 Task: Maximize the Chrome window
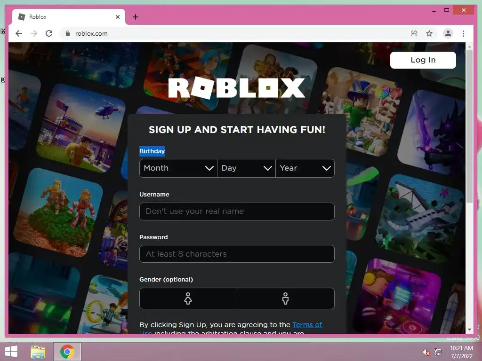coord(447,10)
